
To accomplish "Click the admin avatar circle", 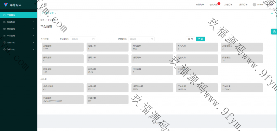I will (254, 5).
